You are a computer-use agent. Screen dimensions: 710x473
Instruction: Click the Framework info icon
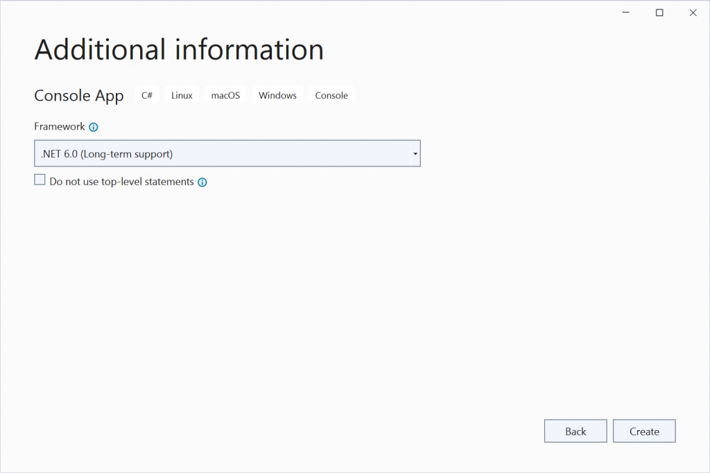pyautogui.click(x=94, y=127)
